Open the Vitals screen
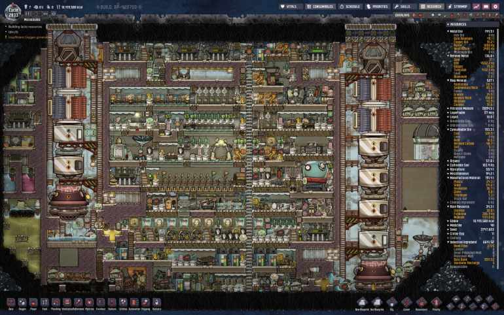This screenshot has width=504, height=315. click(291, 7)
